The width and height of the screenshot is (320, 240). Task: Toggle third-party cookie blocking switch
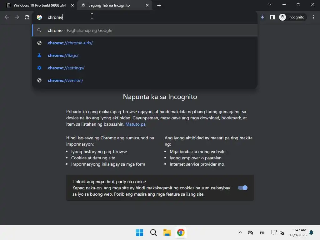pos(242,188)
